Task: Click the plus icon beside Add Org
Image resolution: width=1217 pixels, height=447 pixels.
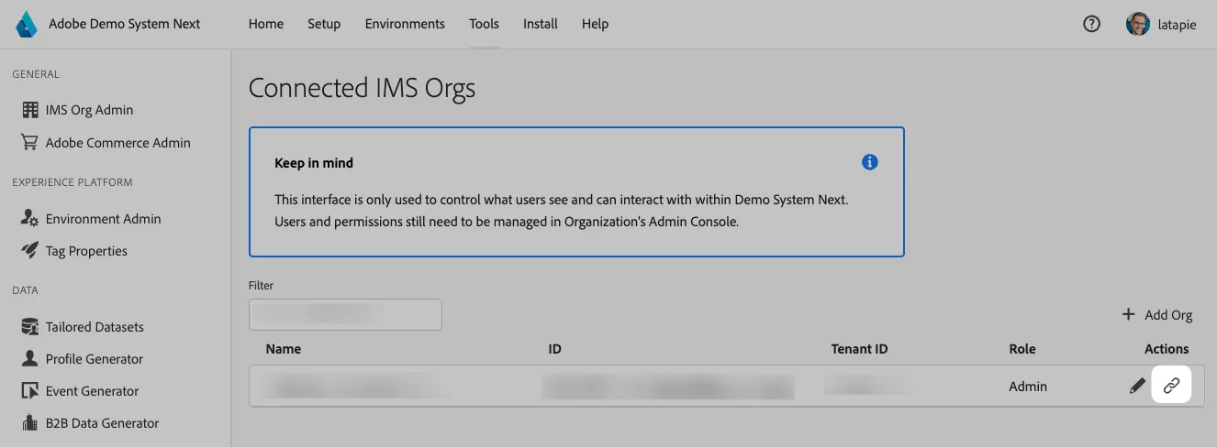Action: (x=1129, y=314)
